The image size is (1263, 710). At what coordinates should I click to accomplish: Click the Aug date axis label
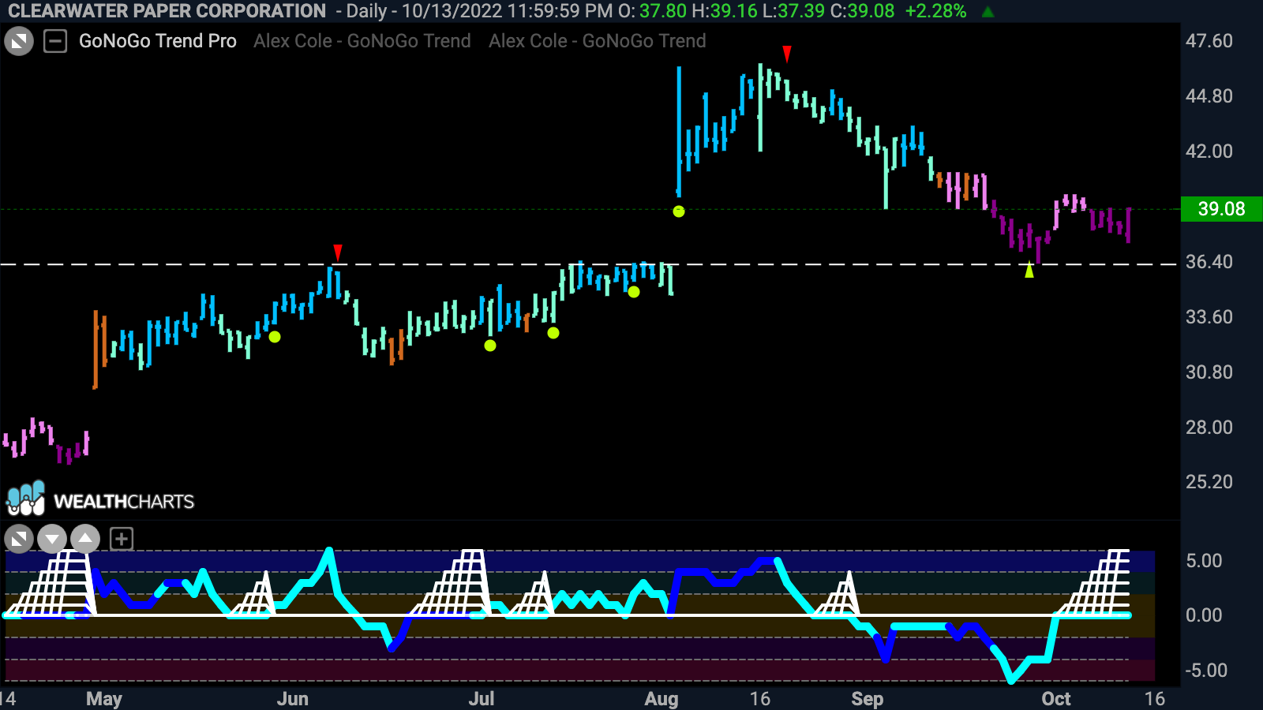(x=661, y=699)
